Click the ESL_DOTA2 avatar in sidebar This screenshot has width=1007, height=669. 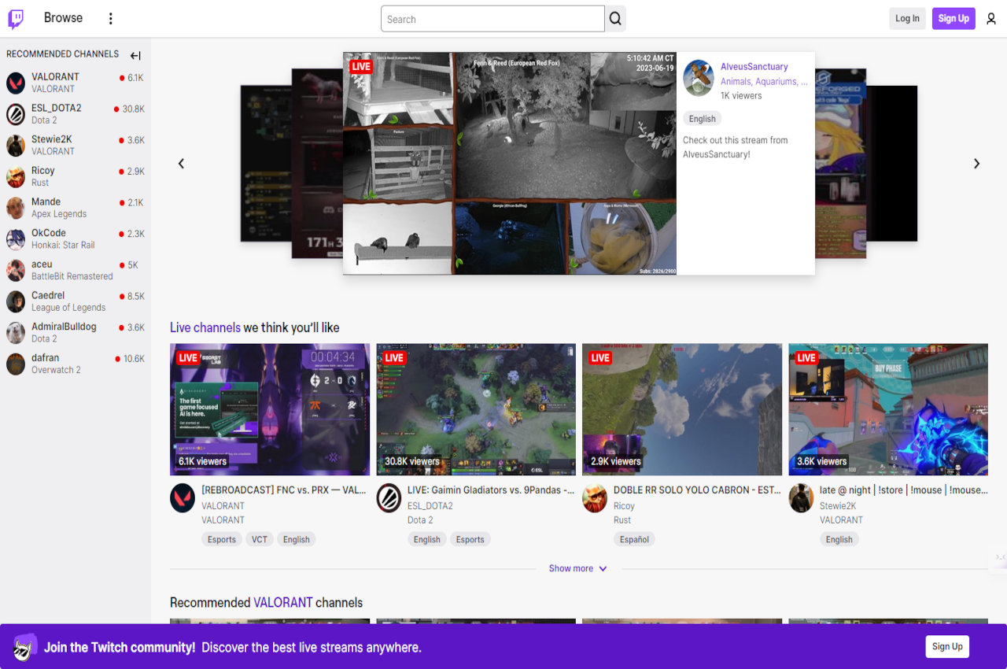tap(14, 113)
